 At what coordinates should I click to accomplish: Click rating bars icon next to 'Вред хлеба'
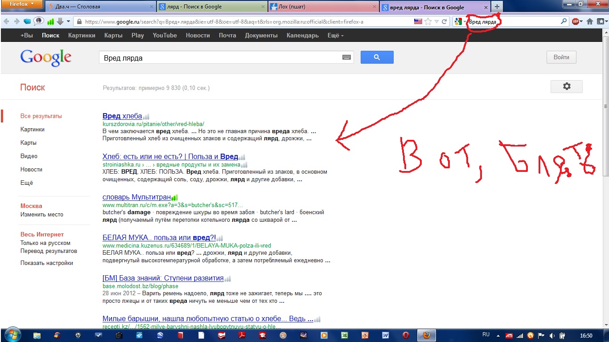[x=146, y=116]
